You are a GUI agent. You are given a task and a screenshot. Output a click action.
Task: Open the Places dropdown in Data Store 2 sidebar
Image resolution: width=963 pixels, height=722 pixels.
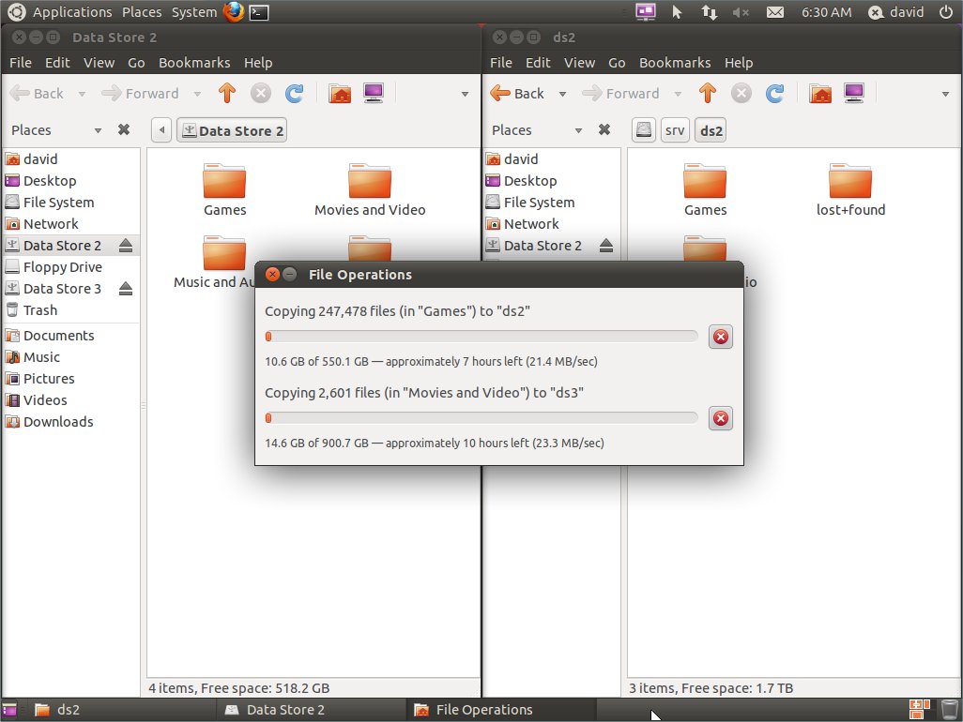point(98,130)
